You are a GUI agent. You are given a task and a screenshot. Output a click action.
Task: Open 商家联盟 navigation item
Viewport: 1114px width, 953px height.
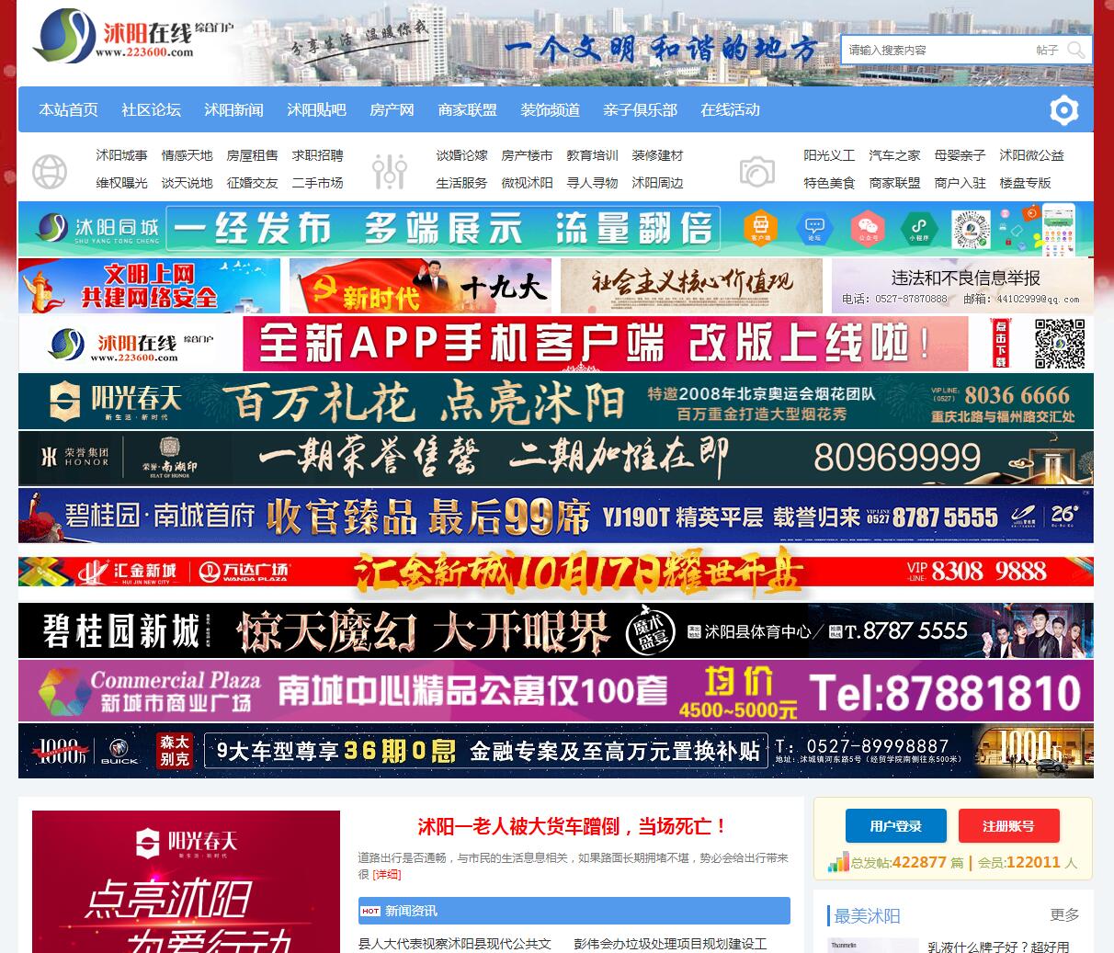tap(467, 109)
